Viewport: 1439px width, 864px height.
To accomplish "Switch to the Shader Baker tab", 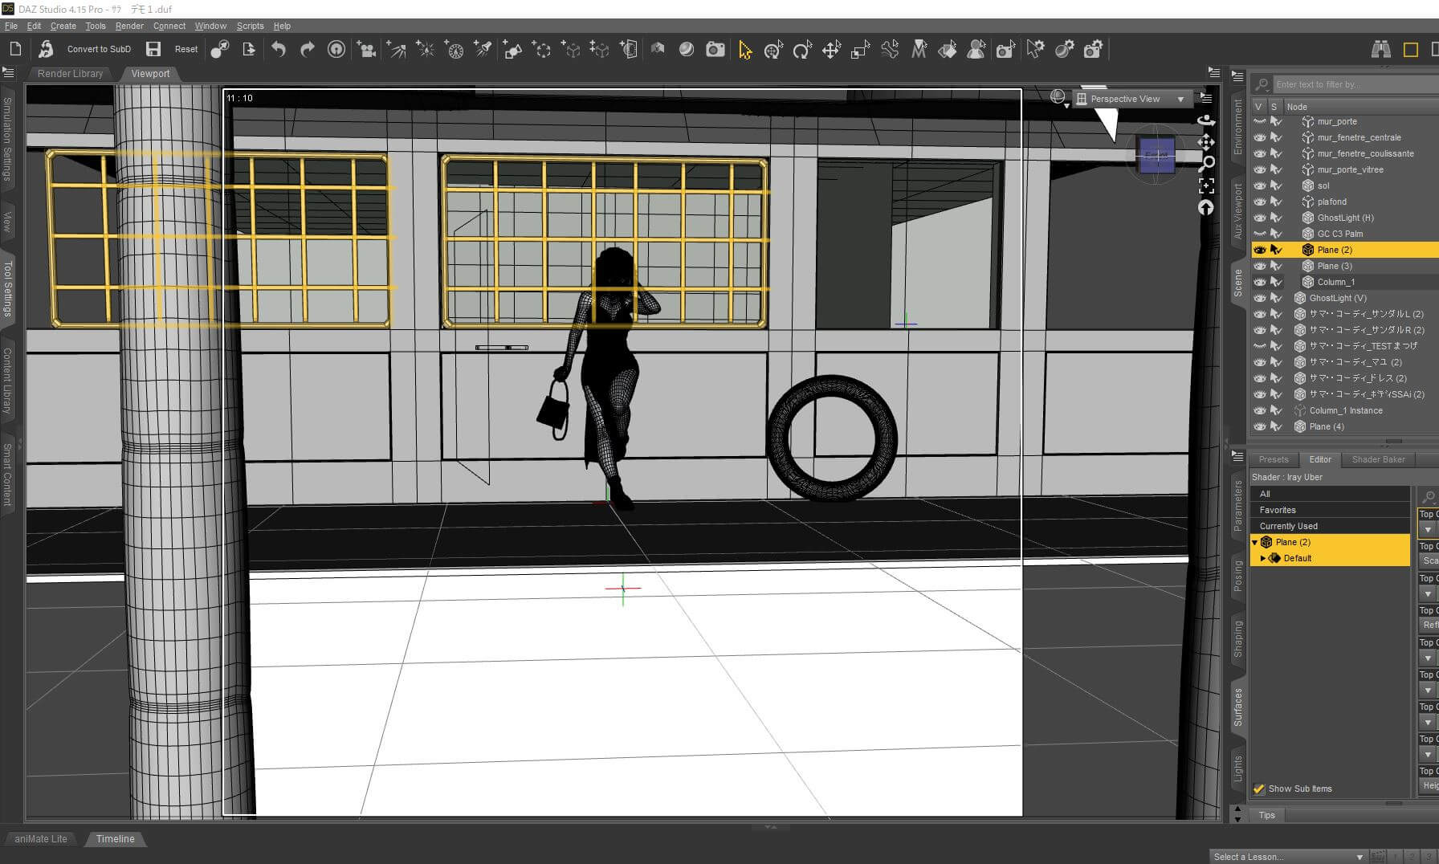I will pyautogui.click(x=1378, y=459).
